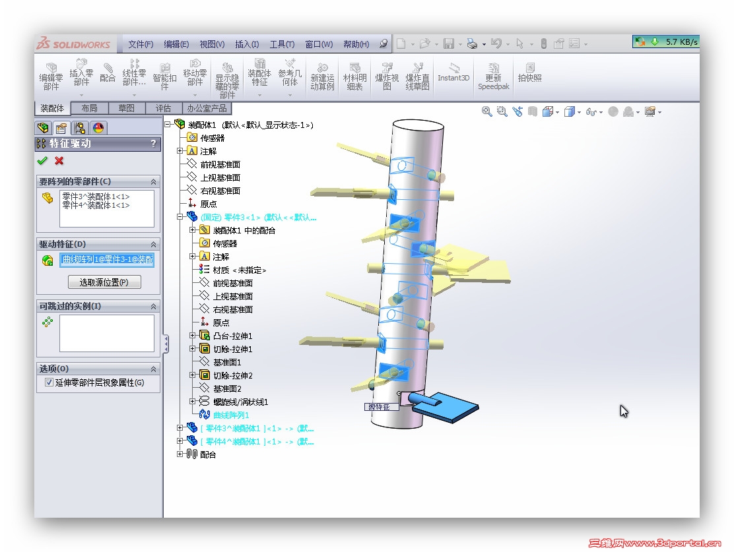The image size is (734, 552).
Task: Click the 爆炸直线草图 icon
Action: (x=417, y=77)
